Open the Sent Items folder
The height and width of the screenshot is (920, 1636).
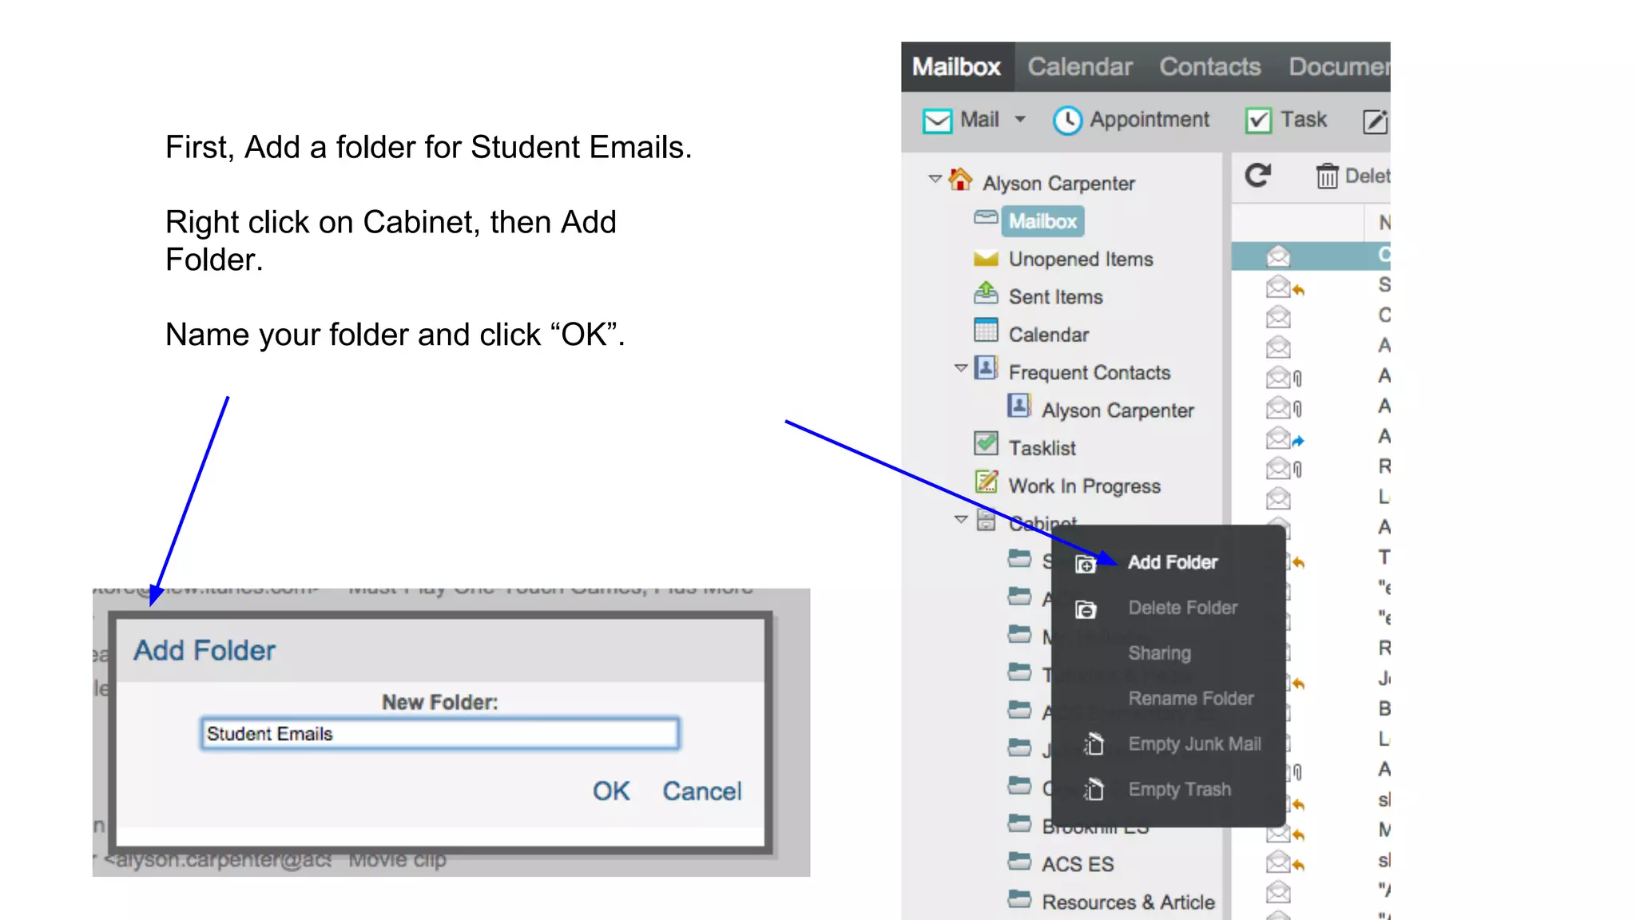(1054, 297)
